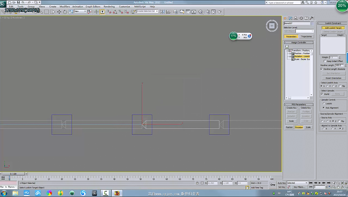Toggle Percent Snap button
Screen dimensions: 348x197
click(121, 12)
